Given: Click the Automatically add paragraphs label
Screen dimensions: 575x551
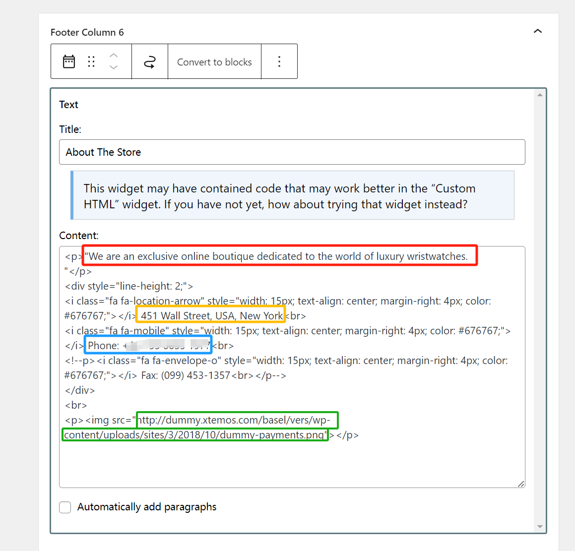Looking at the screenshot, I should pyautogui.click(x=147, y=507).
